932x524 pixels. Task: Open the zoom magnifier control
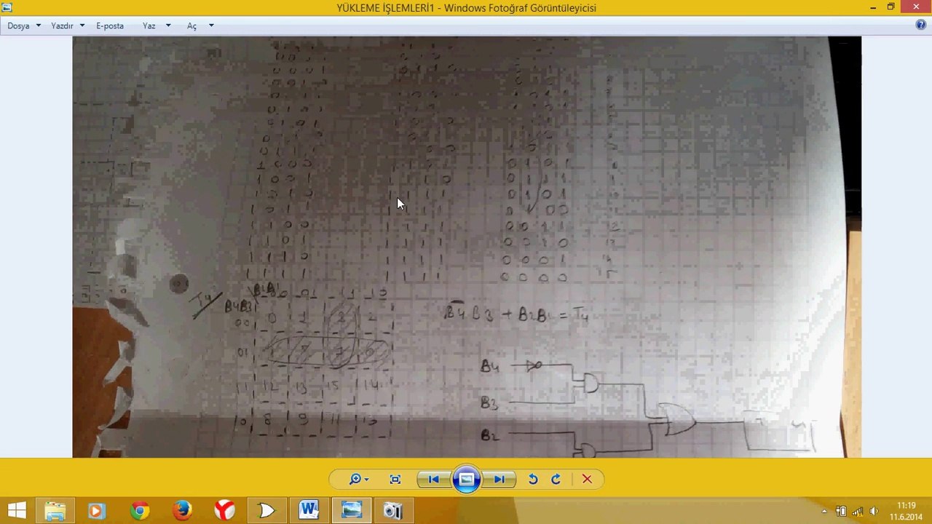[x=355, y=479]
